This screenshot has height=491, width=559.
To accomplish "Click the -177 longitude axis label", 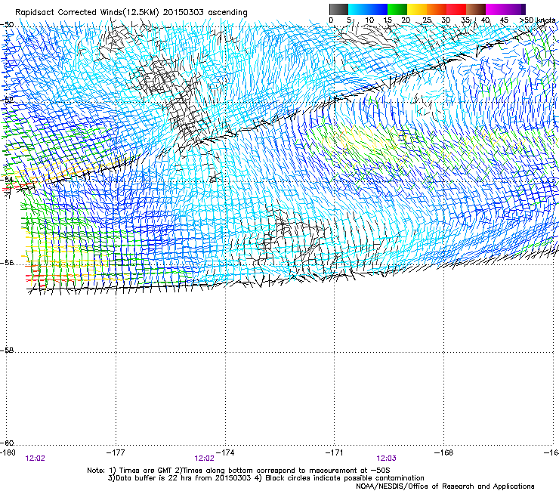I will (116, 452).
